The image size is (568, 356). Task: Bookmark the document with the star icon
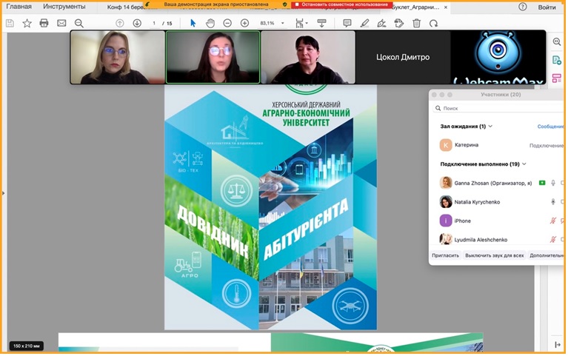tap(27, 24)
